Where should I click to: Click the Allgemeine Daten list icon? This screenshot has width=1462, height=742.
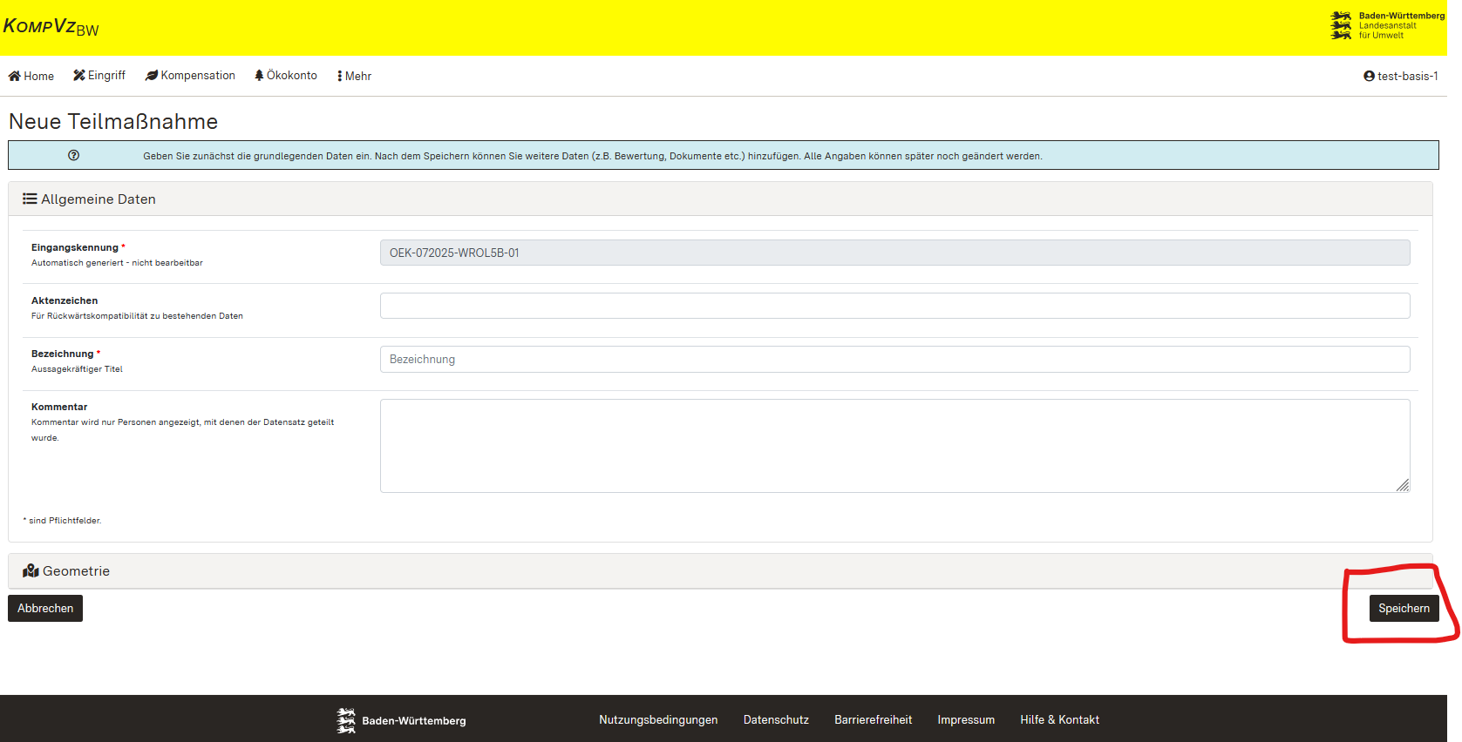[30, 199]
